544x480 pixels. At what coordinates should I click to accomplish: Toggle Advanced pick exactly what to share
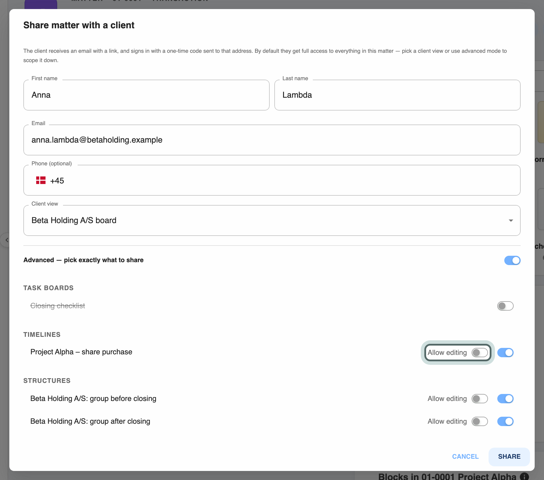[512, 260]
